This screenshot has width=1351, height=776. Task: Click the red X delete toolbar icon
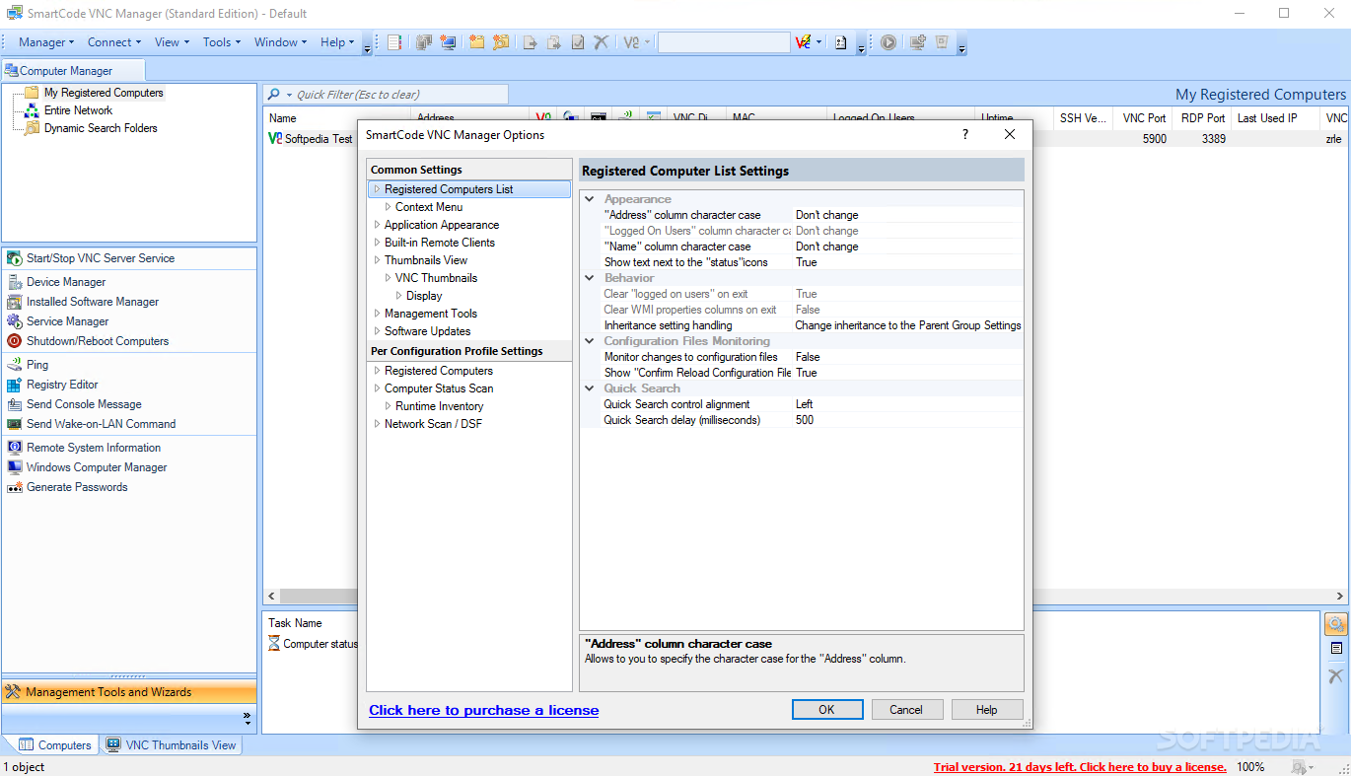601,42
